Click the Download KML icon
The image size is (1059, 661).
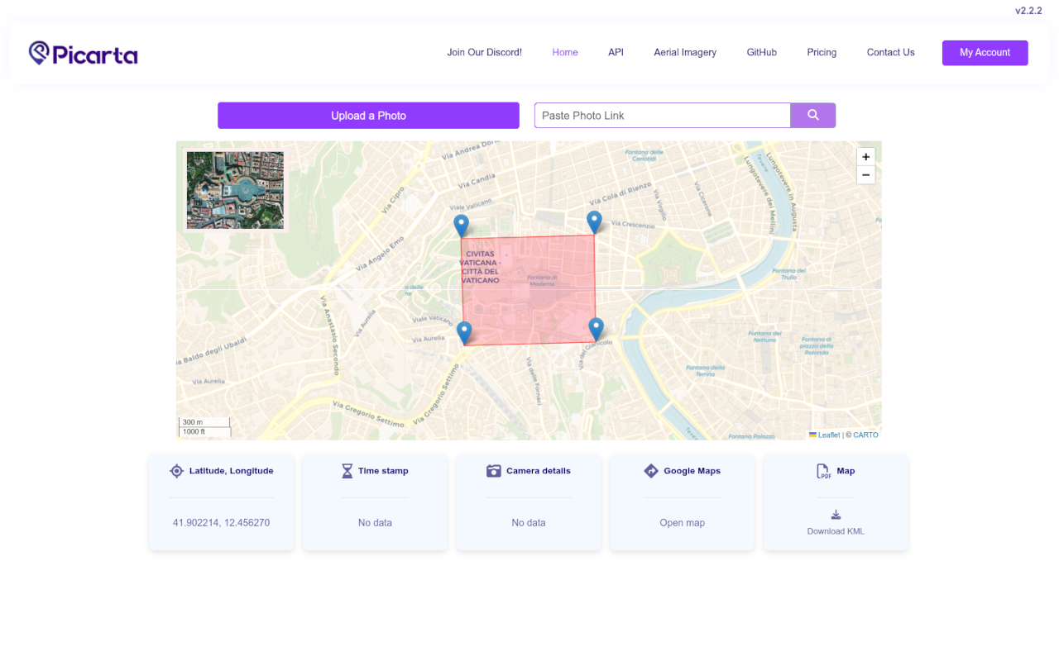836,515
